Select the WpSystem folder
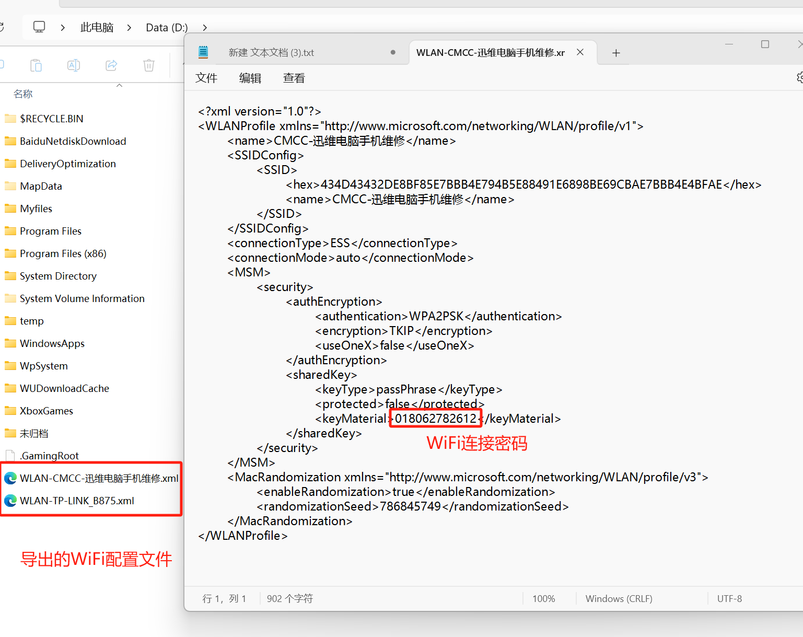This screenshot has height=637, width=803. point(44,366)
